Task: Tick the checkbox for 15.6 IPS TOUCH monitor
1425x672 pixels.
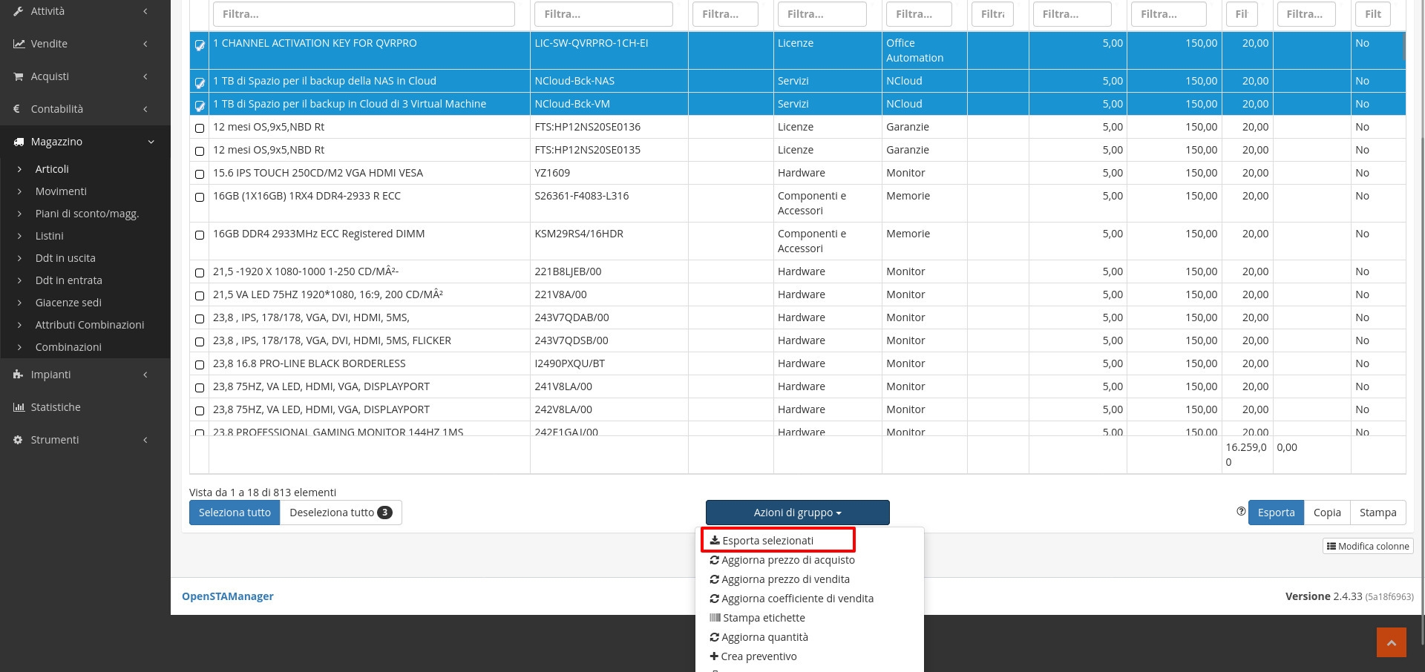Action: (x=200, y=174)
